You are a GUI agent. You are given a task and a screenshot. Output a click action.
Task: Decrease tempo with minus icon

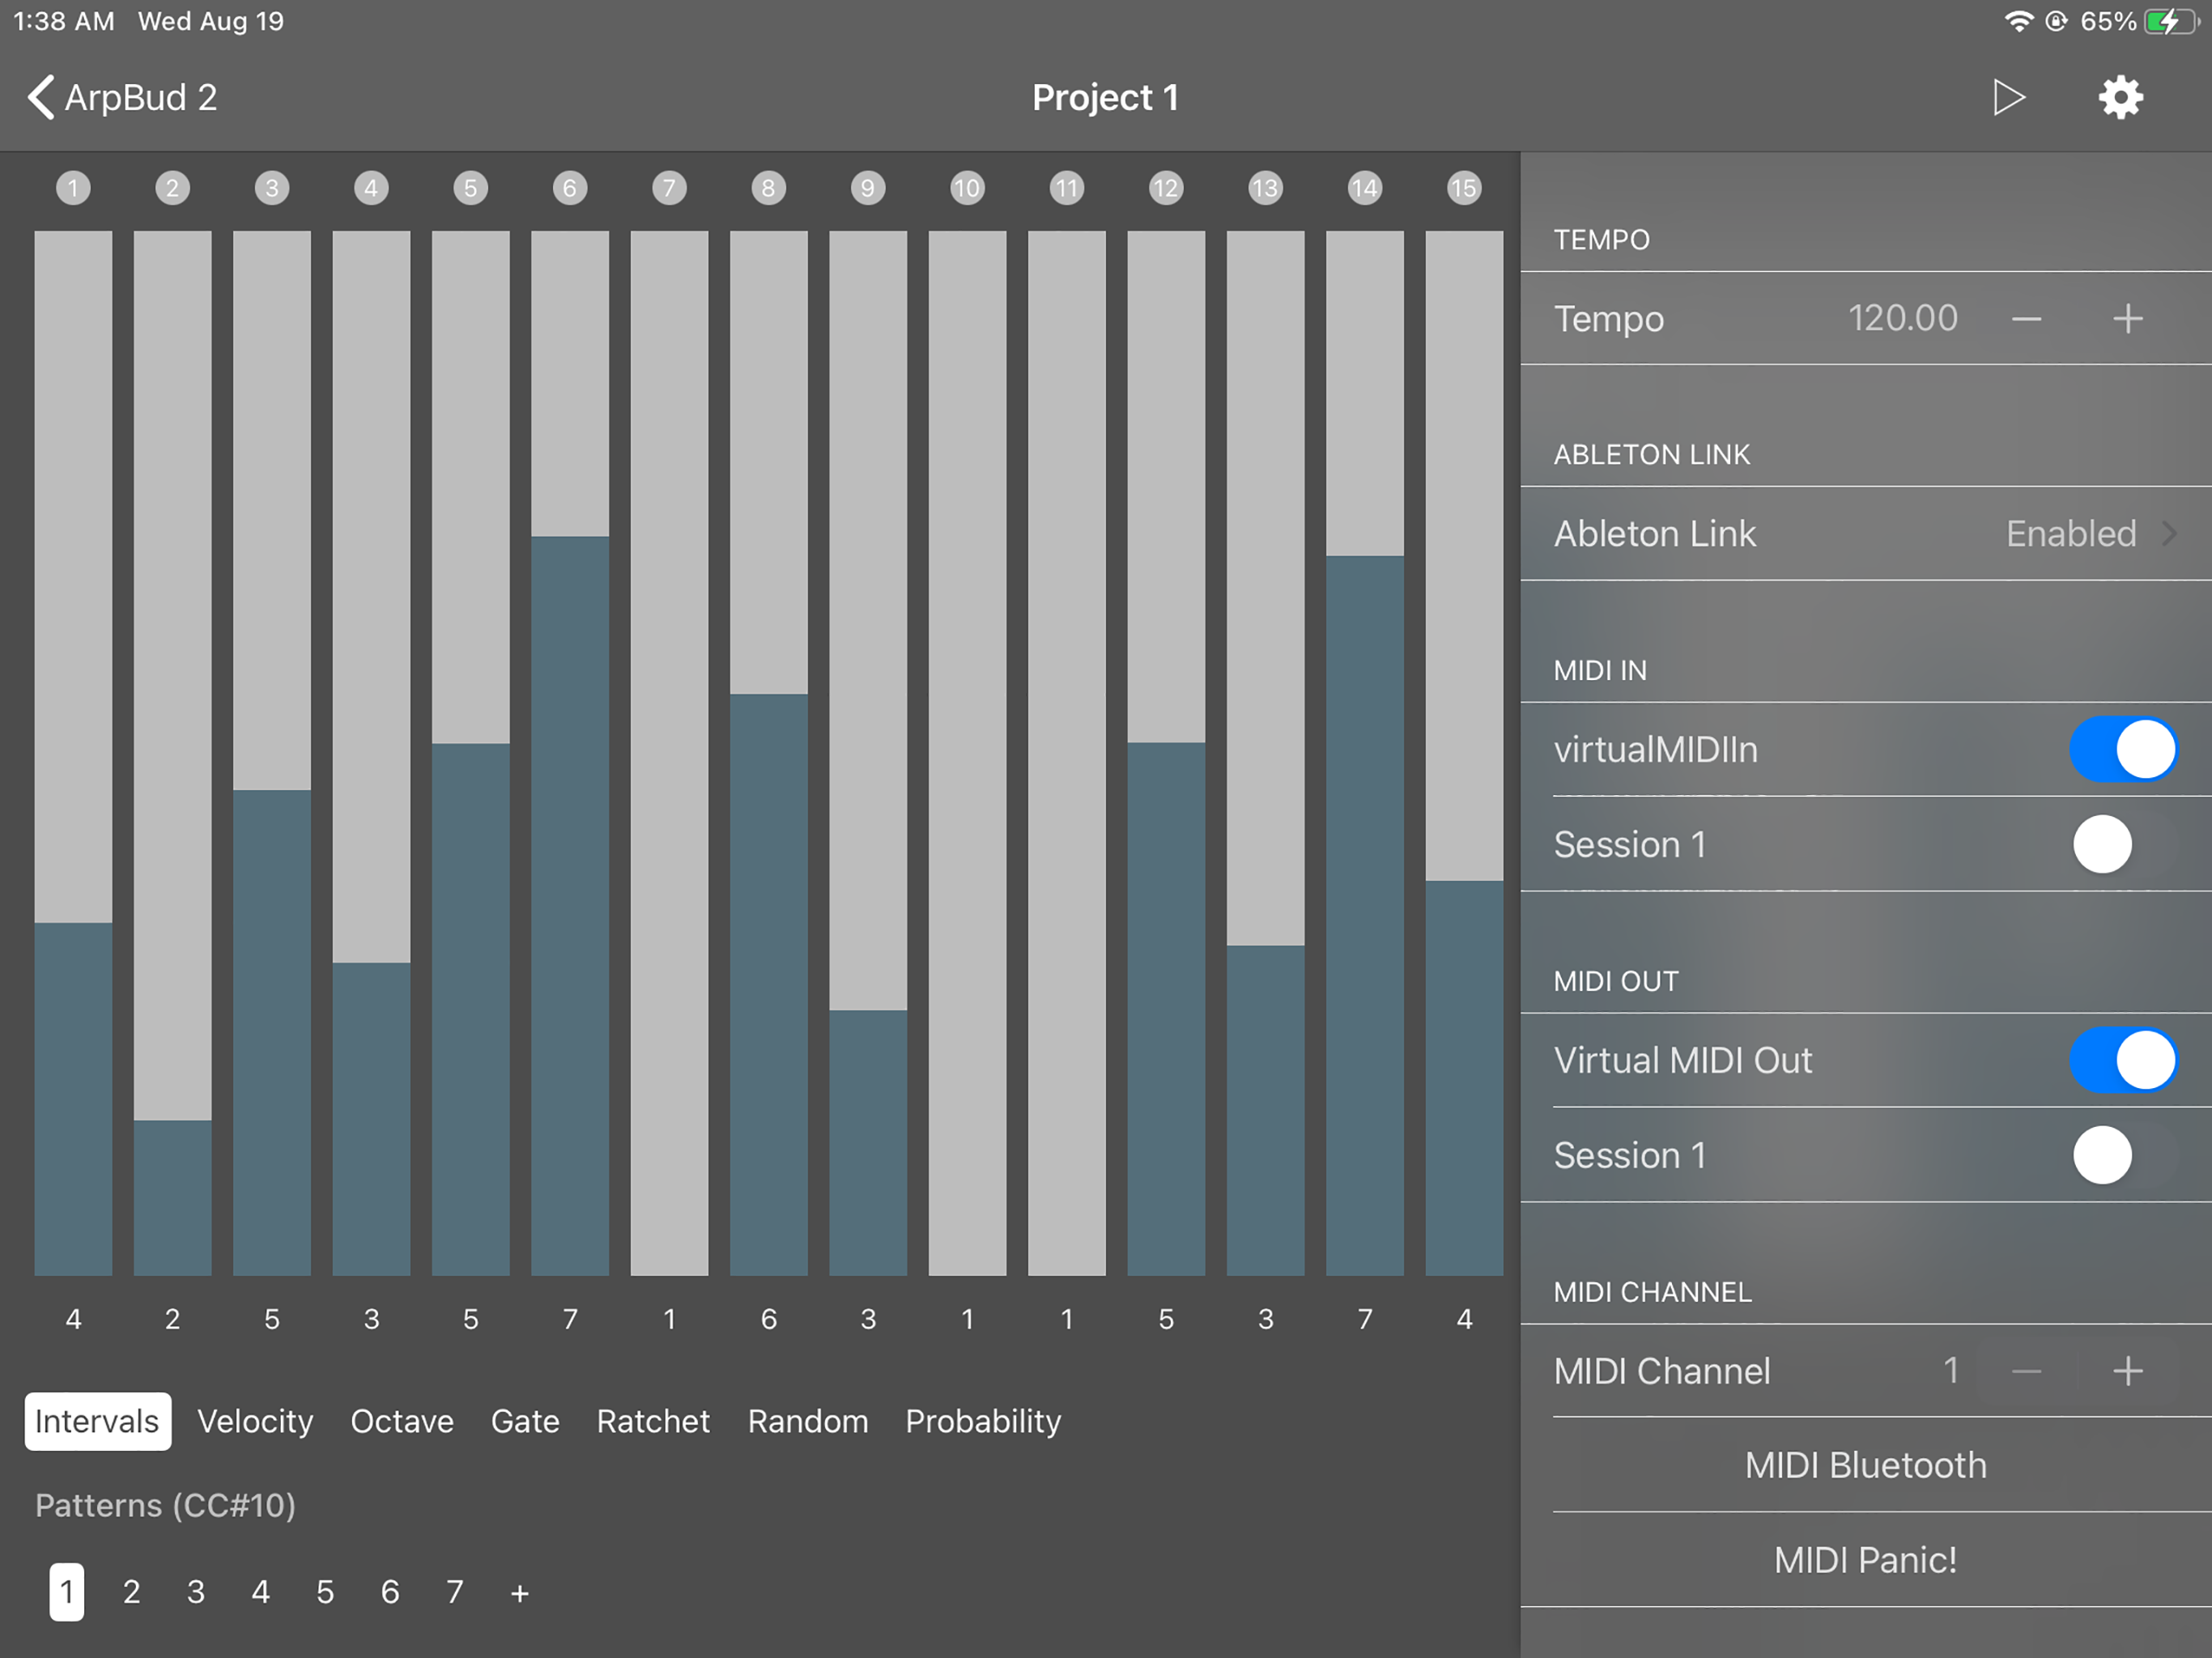point(2026,319)
